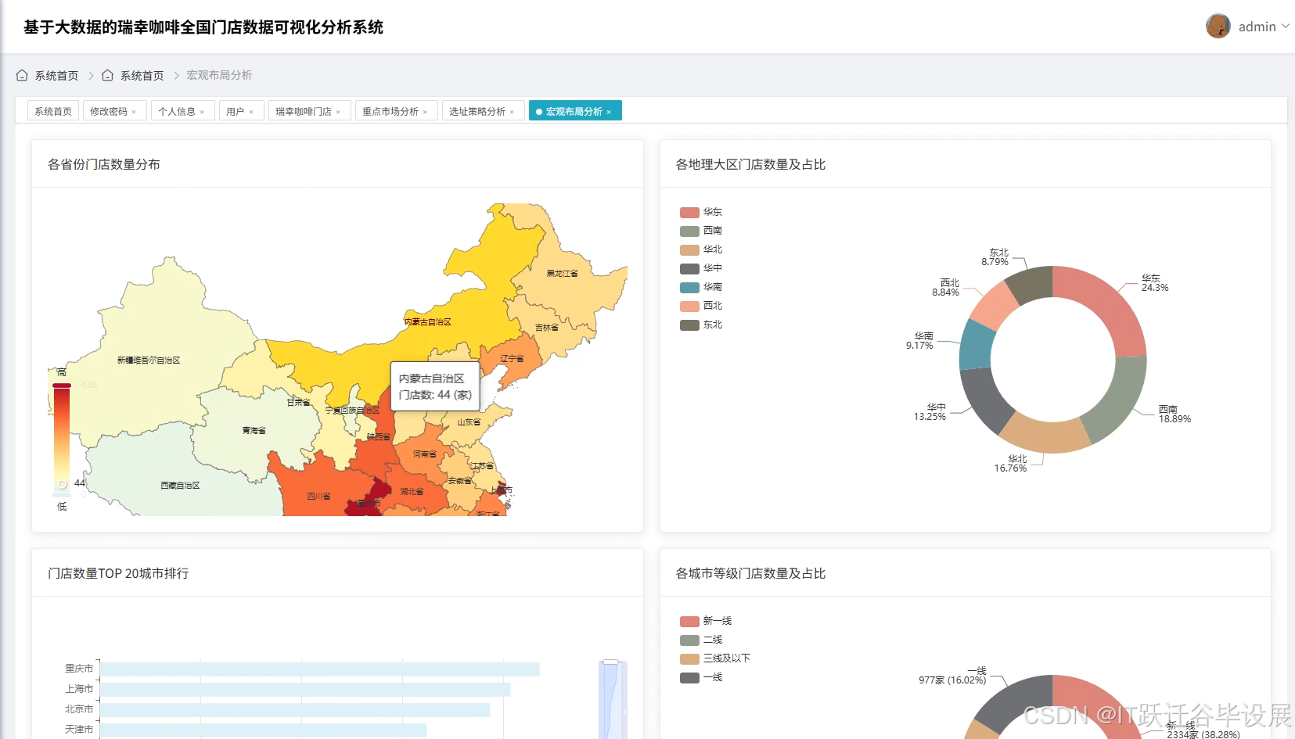Click the 天津市 bar in TOP 20 chart
The image size is (1295, 739).
tap(263, 730)
